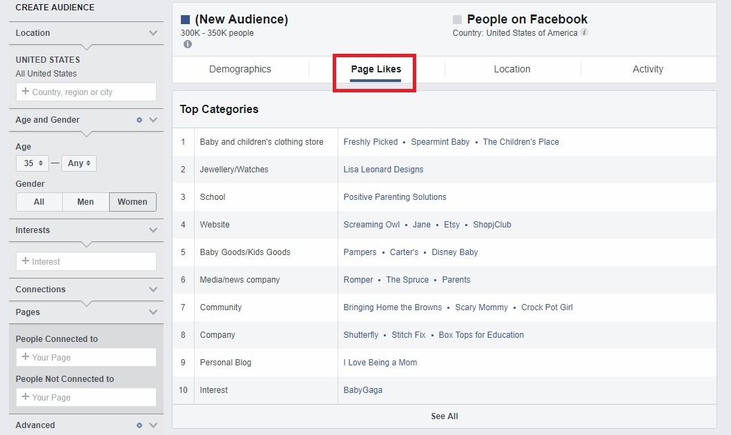The height and width of the screenshot is (435, 731).
Task: Open the maximum age dropdown showing Any
Action: point(79,163)
